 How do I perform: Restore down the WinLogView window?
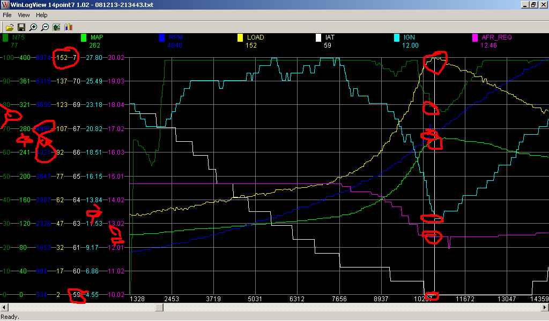pos(533,4)
